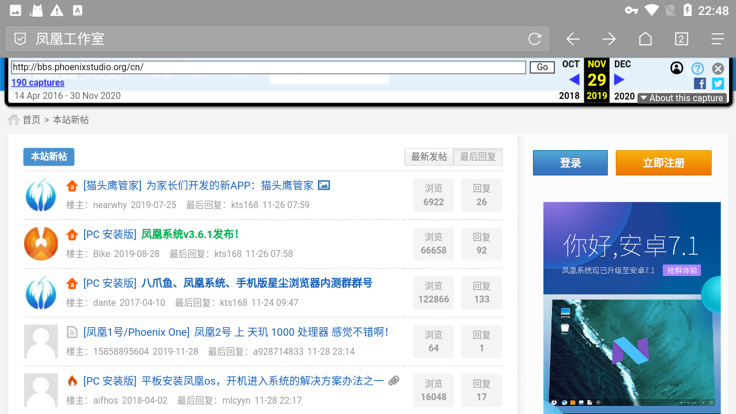Select OCT month in Wayback timeline
This screenshot has height=414, width=736.
pos(571,64)
